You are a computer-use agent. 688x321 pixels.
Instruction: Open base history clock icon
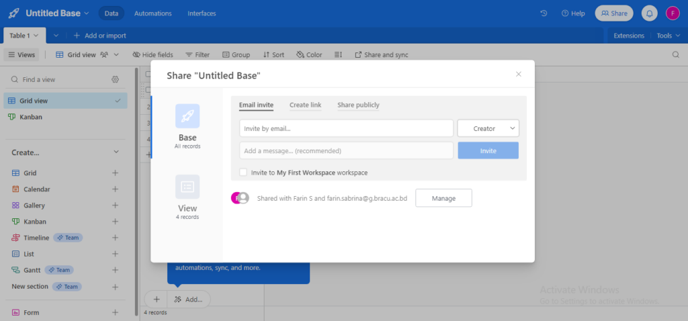click(x=544, y=13)
